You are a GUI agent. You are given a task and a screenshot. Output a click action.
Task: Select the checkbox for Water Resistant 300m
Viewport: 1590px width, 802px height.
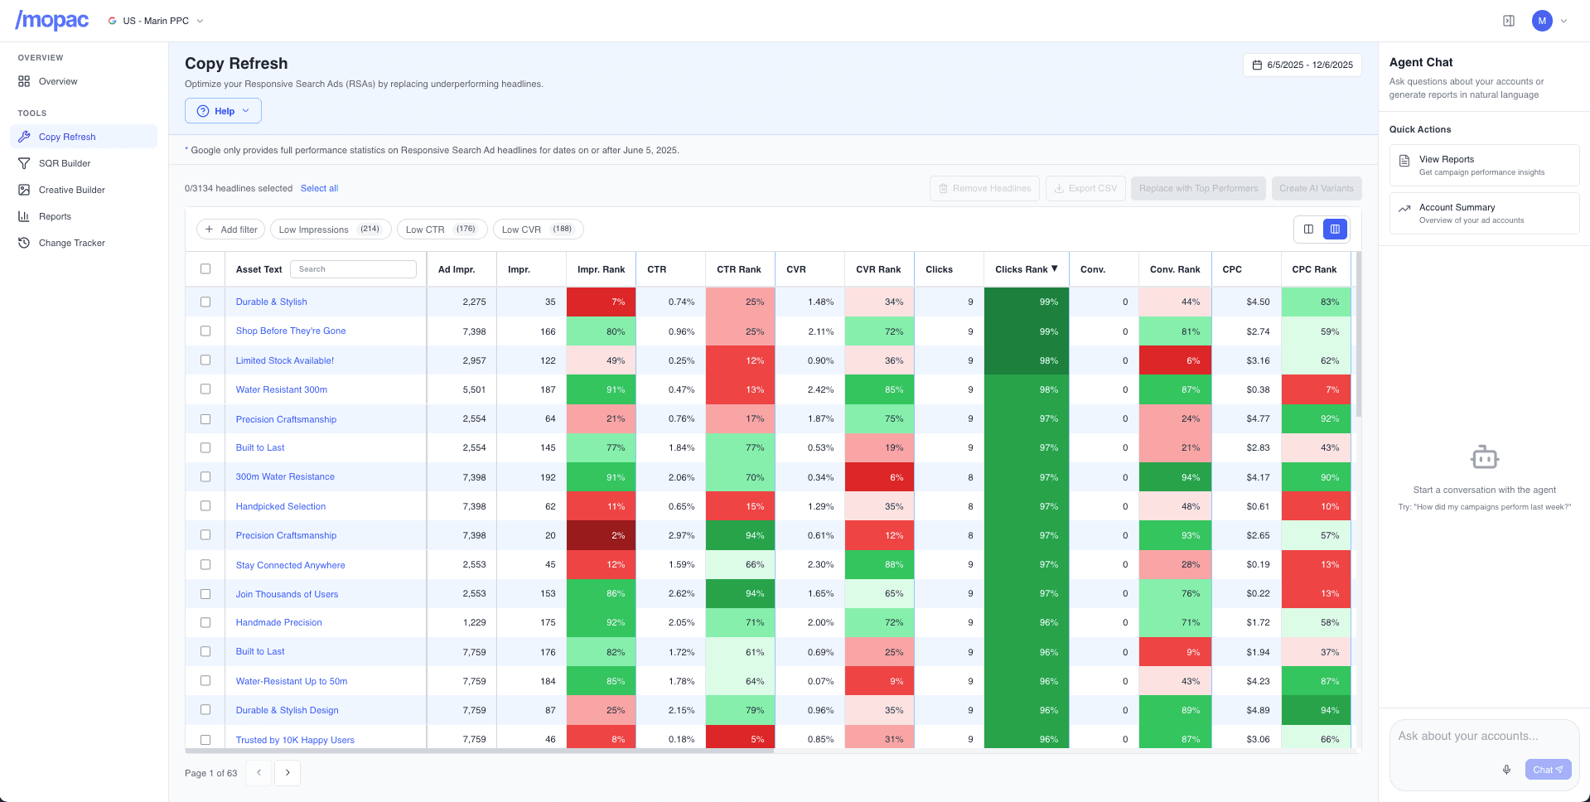[205, 389]
